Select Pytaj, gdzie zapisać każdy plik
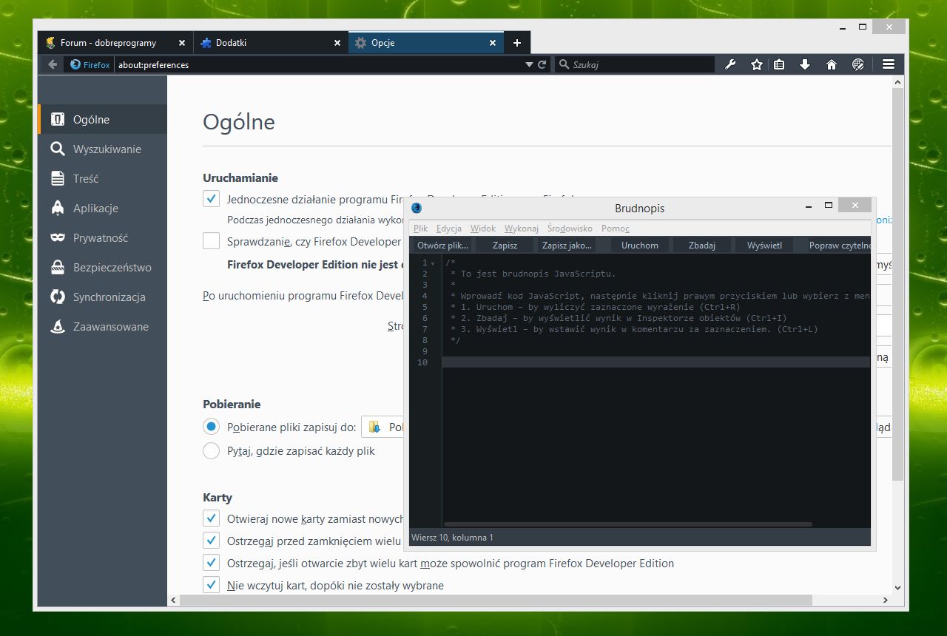 [x=212, y=450]
